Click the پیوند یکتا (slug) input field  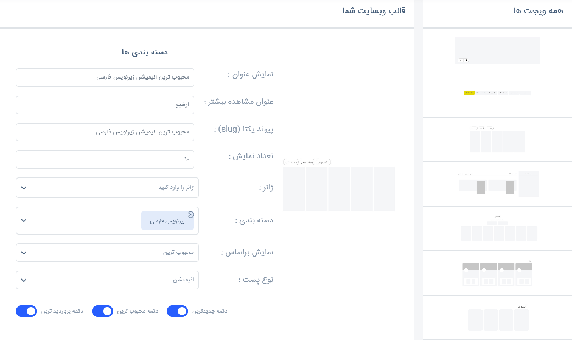105,132
